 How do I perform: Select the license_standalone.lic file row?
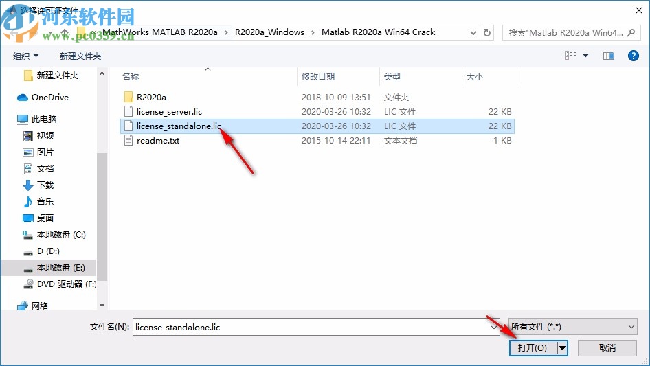(317, 126)
